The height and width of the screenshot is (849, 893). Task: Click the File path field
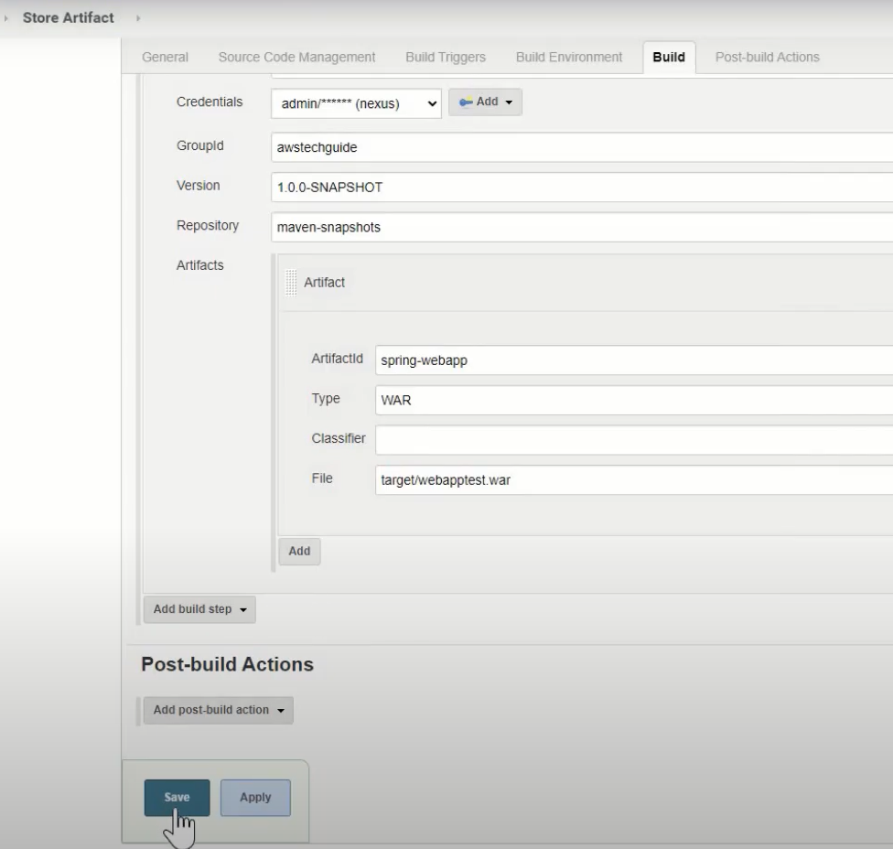[634, 479]
